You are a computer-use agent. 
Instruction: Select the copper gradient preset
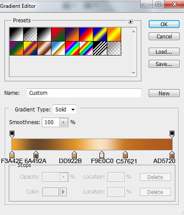click(44, 49)
